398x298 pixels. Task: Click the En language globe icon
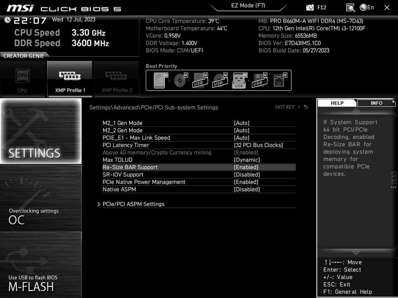coord(365,7)
